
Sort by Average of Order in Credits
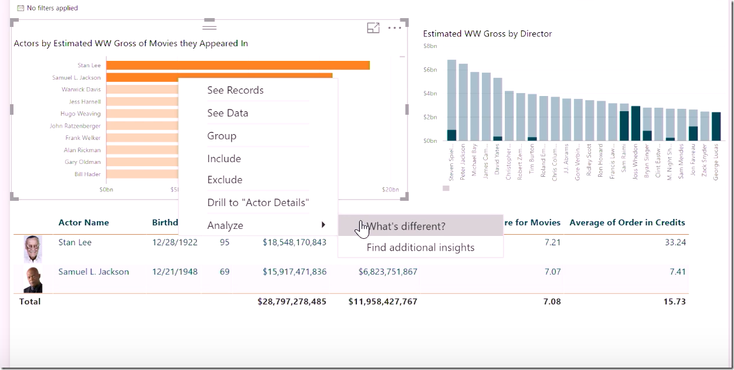click(627, 222)
